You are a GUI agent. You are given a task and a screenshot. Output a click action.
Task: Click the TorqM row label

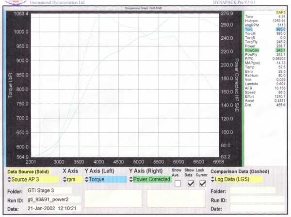pos(250,33)
